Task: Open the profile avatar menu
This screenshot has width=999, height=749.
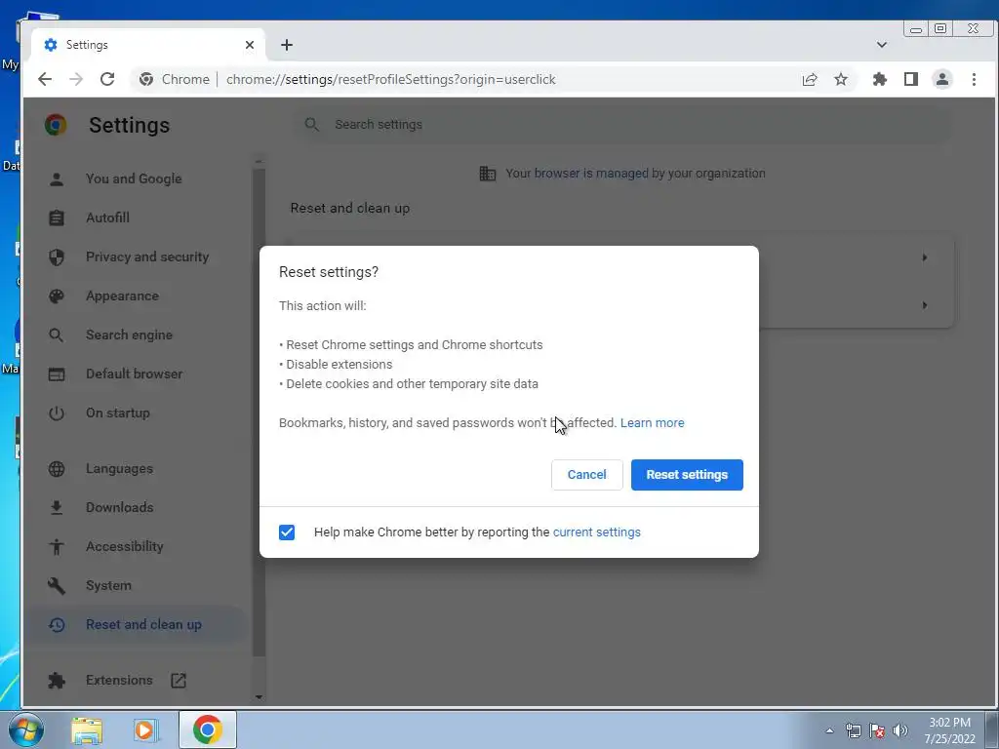Action: pyautogui.click(x=942, y=79)
